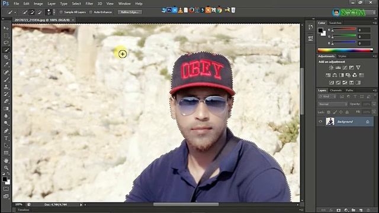Select the Eyedropper tool
The image size is (379, 213).
(6, 64)
